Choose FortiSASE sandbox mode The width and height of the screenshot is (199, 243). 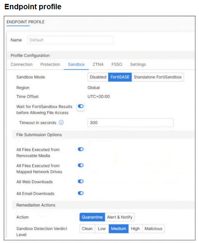[x=120, y=77]
